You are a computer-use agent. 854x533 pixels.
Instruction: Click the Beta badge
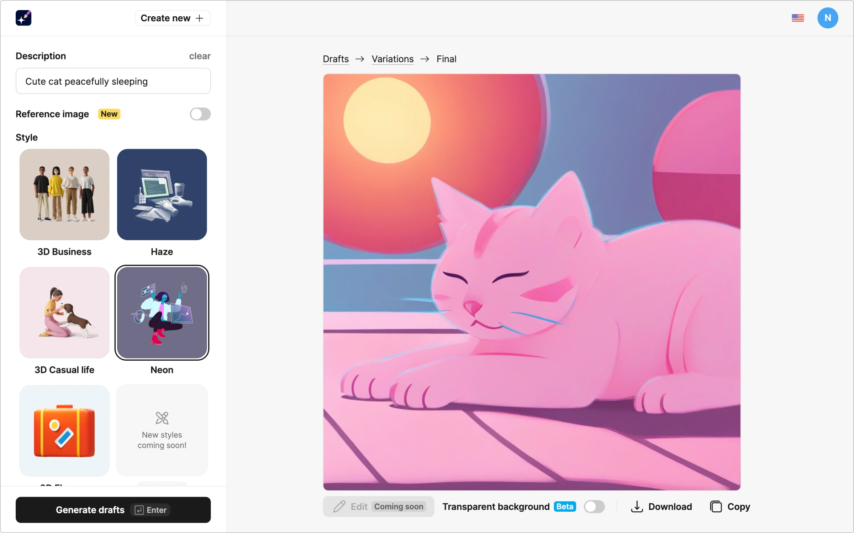tap(565, 507)
